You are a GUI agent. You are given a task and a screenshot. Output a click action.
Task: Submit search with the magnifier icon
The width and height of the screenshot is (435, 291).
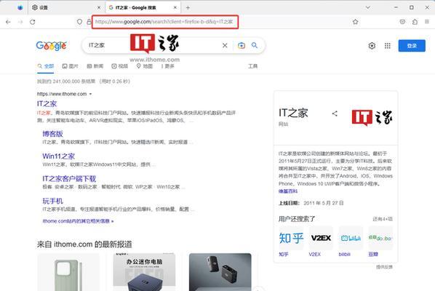pos(255,45)
